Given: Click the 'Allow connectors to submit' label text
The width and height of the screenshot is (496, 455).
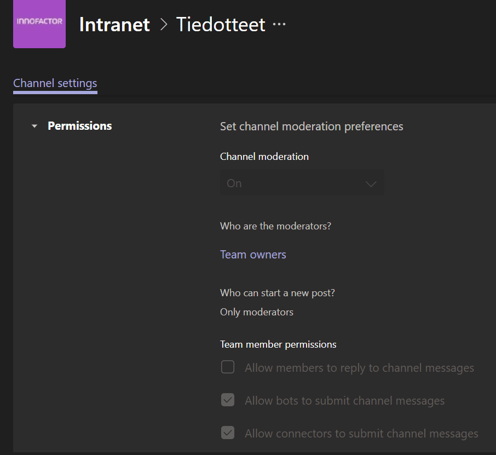Looking at the screenshot, I should (361, 434).
